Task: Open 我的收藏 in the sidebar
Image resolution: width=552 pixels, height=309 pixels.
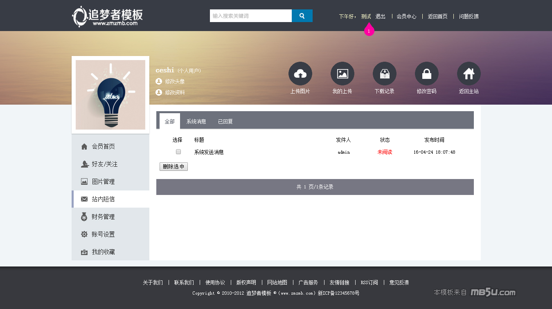Action: [x=103, y=252]
